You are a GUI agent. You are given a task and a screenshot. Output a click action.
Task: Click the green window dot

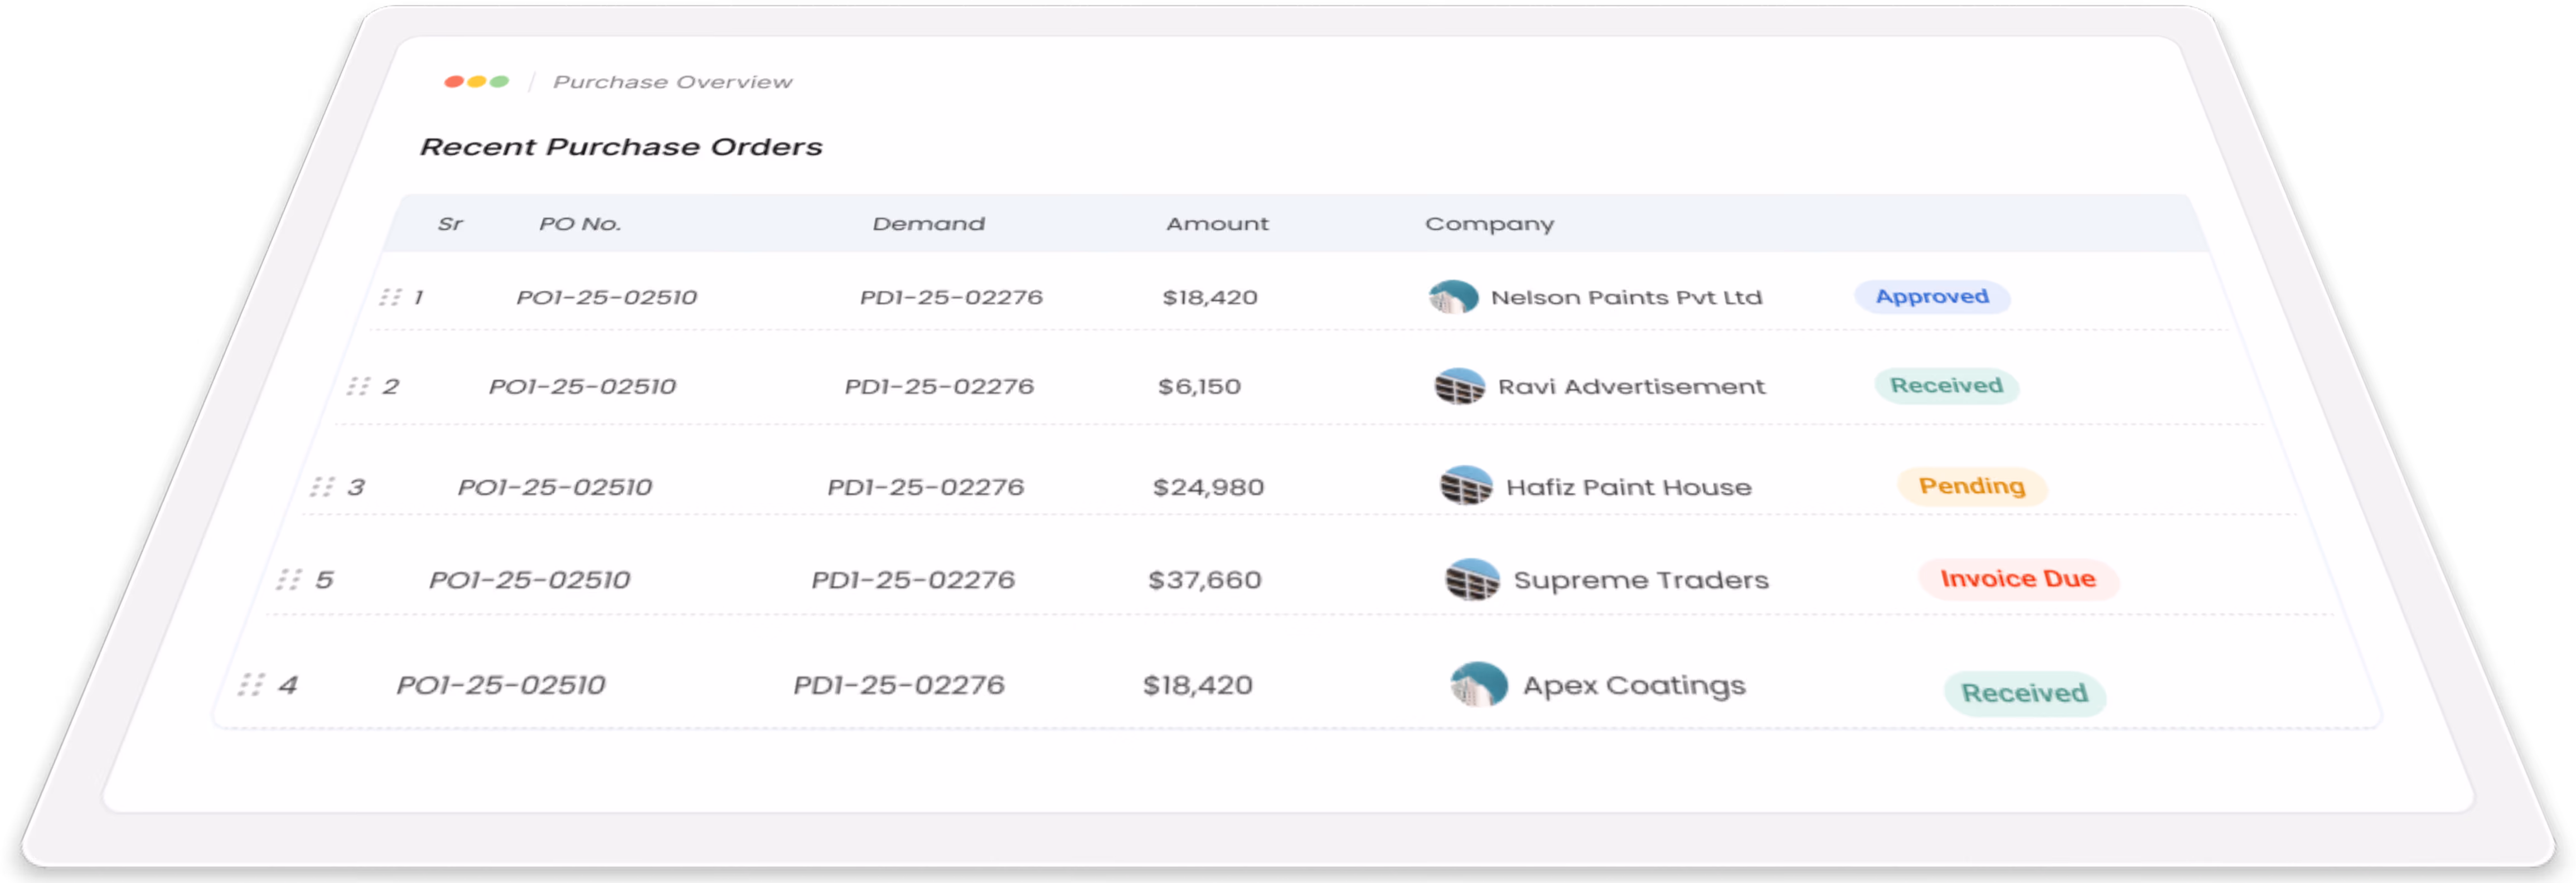pyautogui.click(x=499, y=82)
